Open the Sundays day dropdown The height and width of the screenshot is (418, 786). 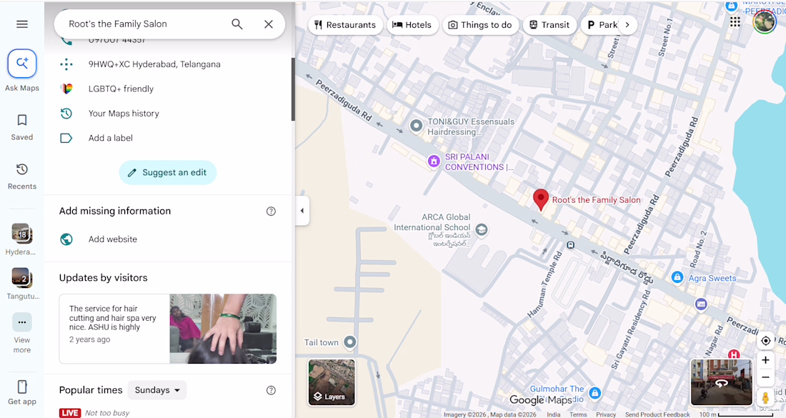click(x=157, y=390)
